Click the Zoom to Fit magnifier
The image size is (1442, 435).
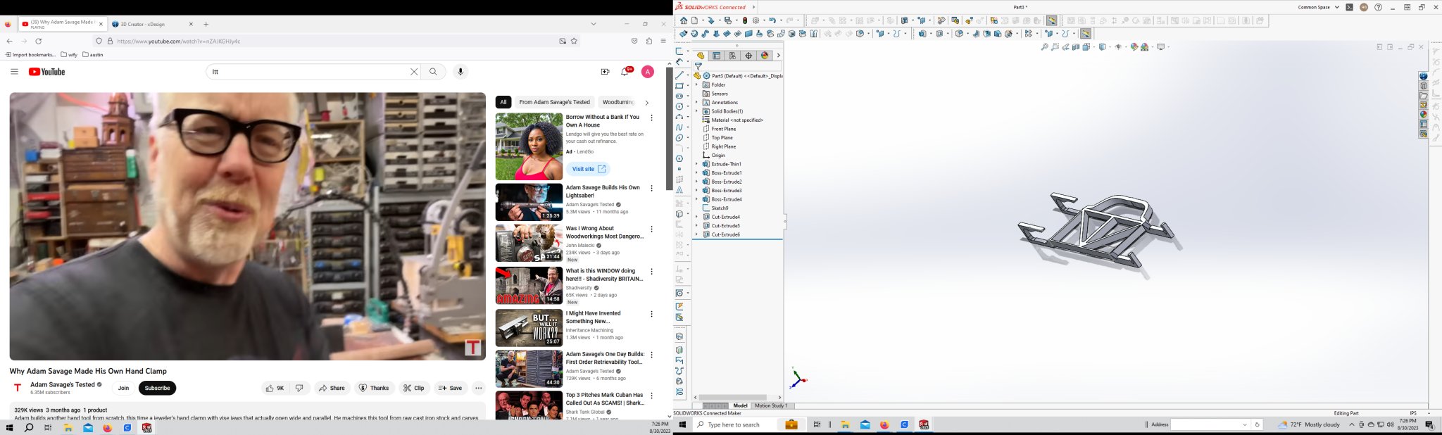pyautogui.click(x=1045, y=47)
